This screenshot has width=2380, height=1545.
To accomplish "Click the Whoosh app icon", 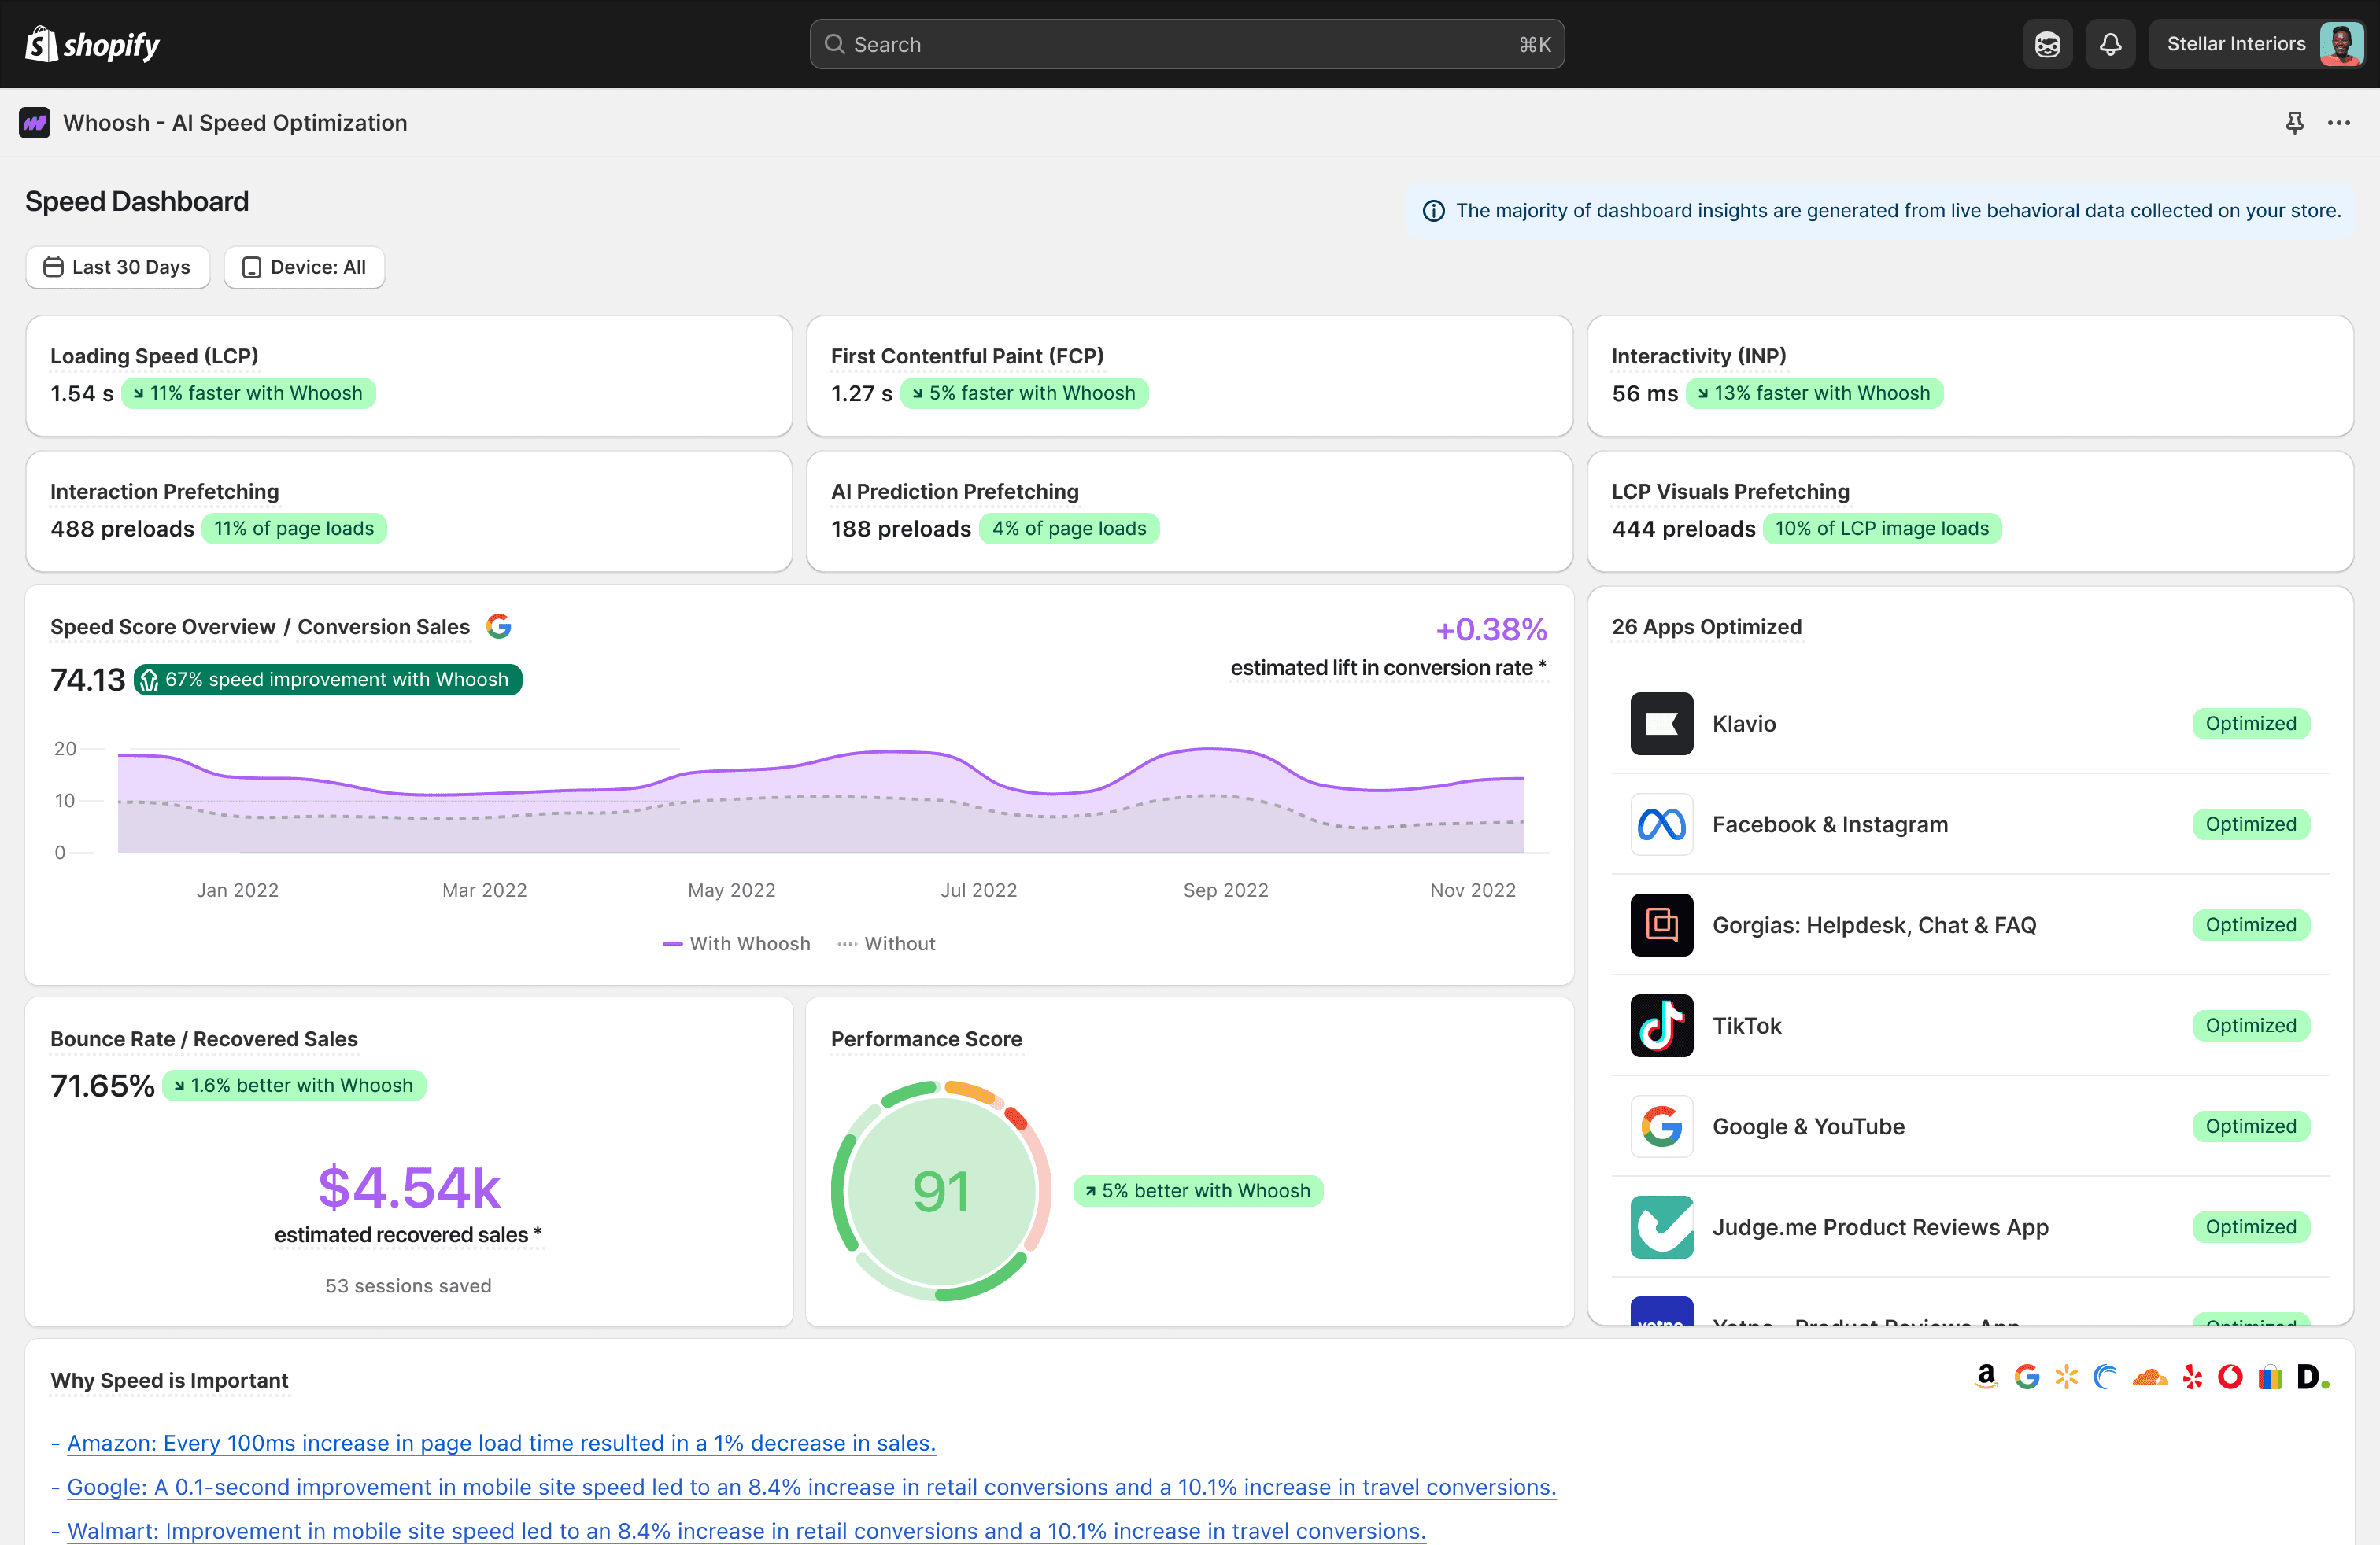I will 35,123.
